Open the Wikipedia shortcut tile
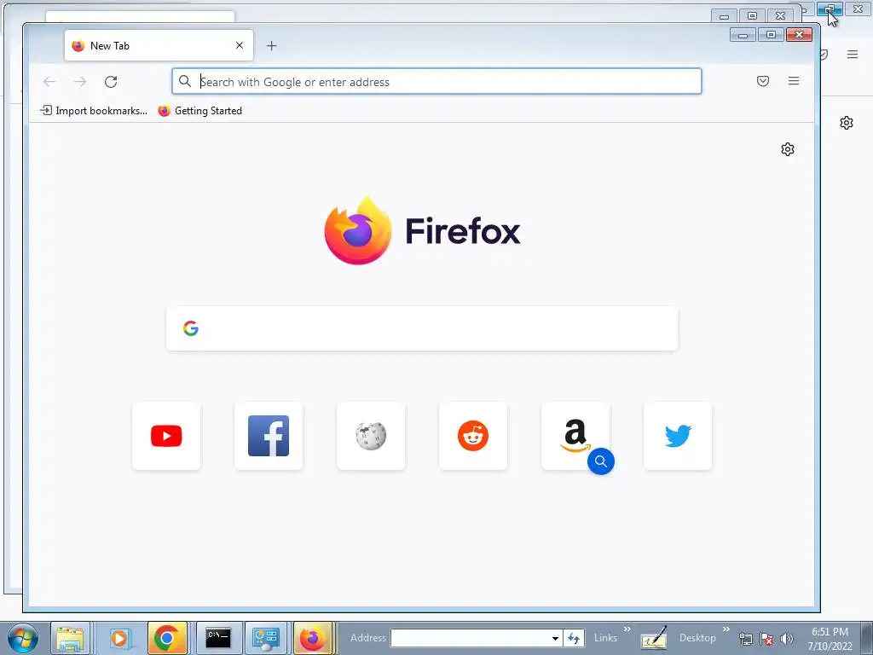 pyautogui.click(x=371, y=436)
